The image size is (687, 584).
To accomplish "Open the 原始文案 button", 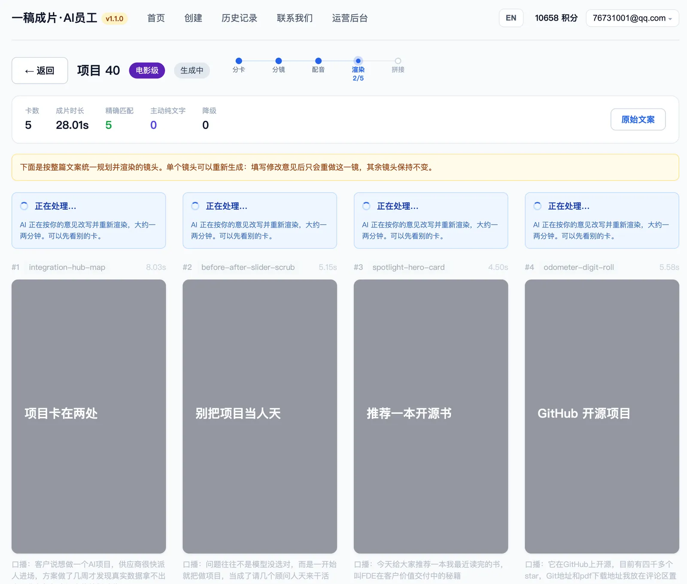I will click(x=638, y=119).
